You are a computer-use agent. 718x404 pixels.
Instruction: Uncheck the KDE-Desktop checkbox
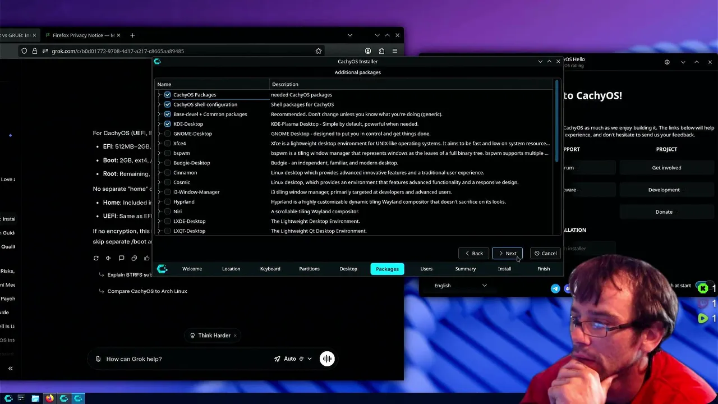click(167, 124)
